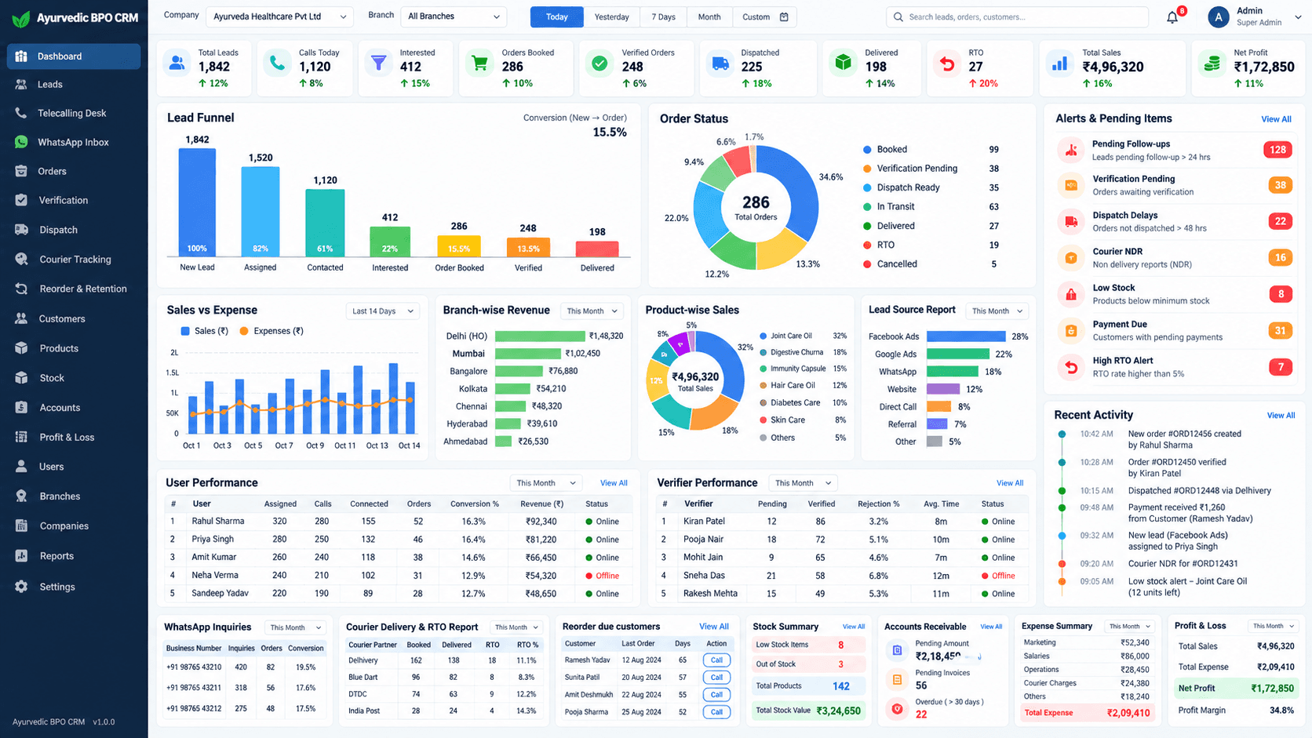Click the Total Leads card icon

(x=177, y=64)
